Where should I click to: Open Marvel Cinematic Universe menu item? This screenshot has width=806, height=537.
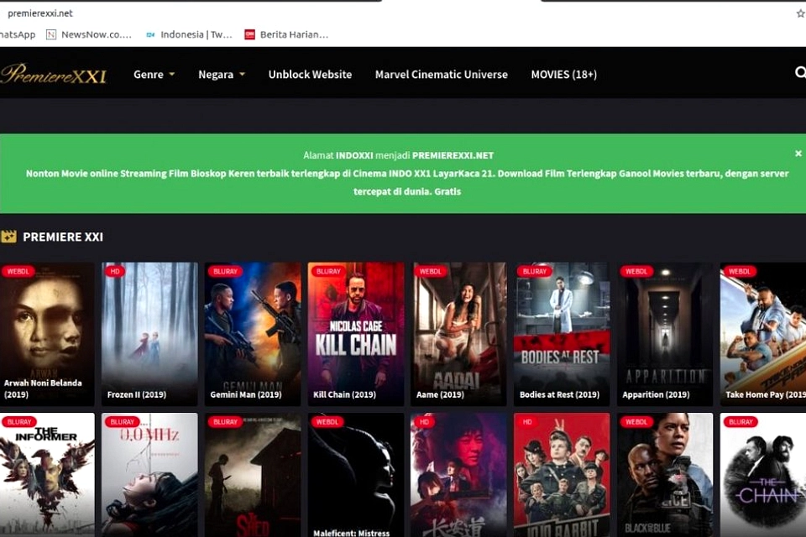tap(441, 75)
